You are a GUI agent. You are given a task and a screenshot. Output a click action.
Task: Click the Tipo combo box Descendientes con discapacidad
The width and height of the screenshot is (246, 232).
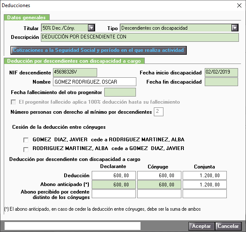(179, 28)
